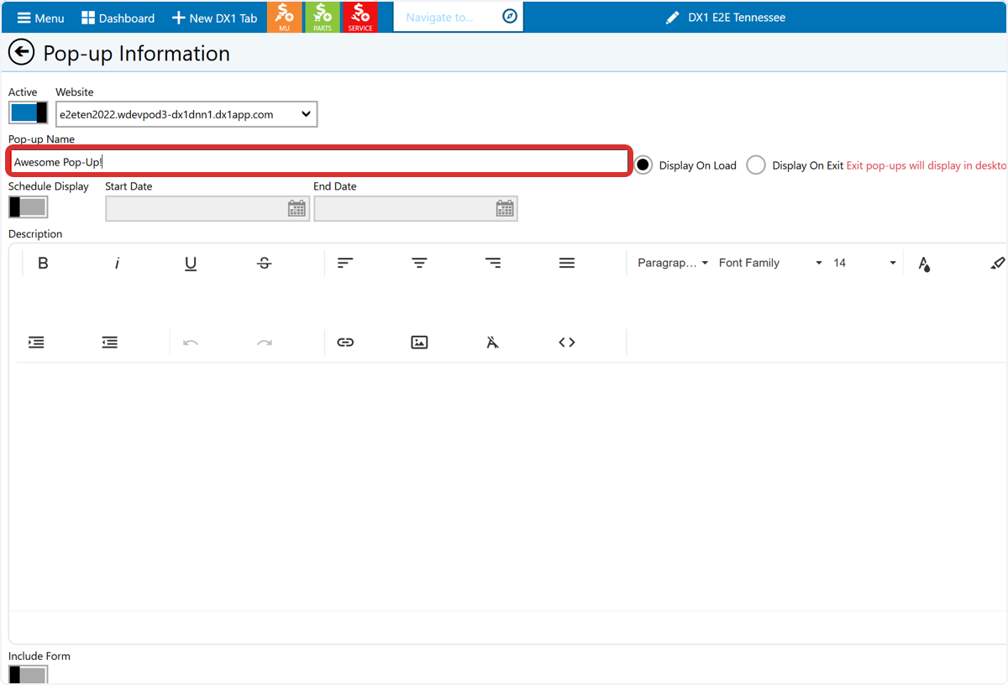Screen dimensions: 1008x685
Task: Click the undo arrow in editor
Action: [x=191, y=342]
